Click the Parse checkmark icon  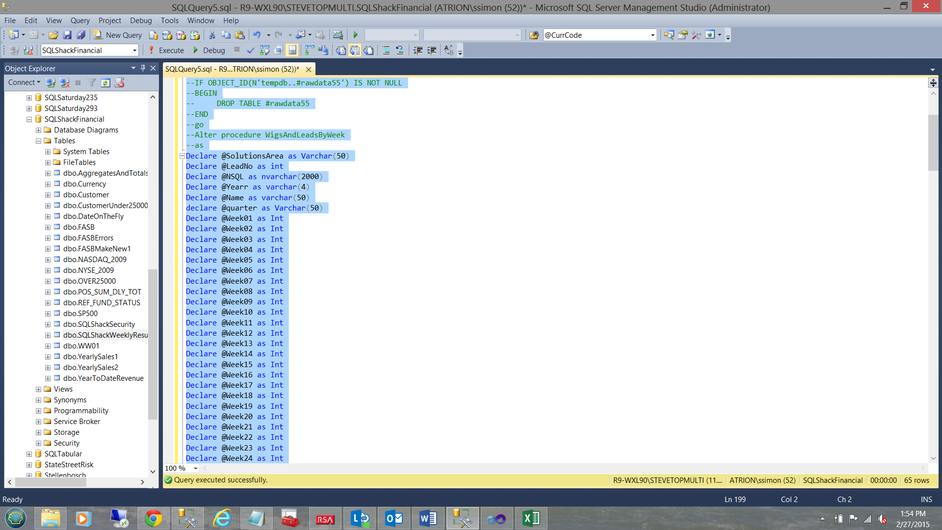pos(250,50)
